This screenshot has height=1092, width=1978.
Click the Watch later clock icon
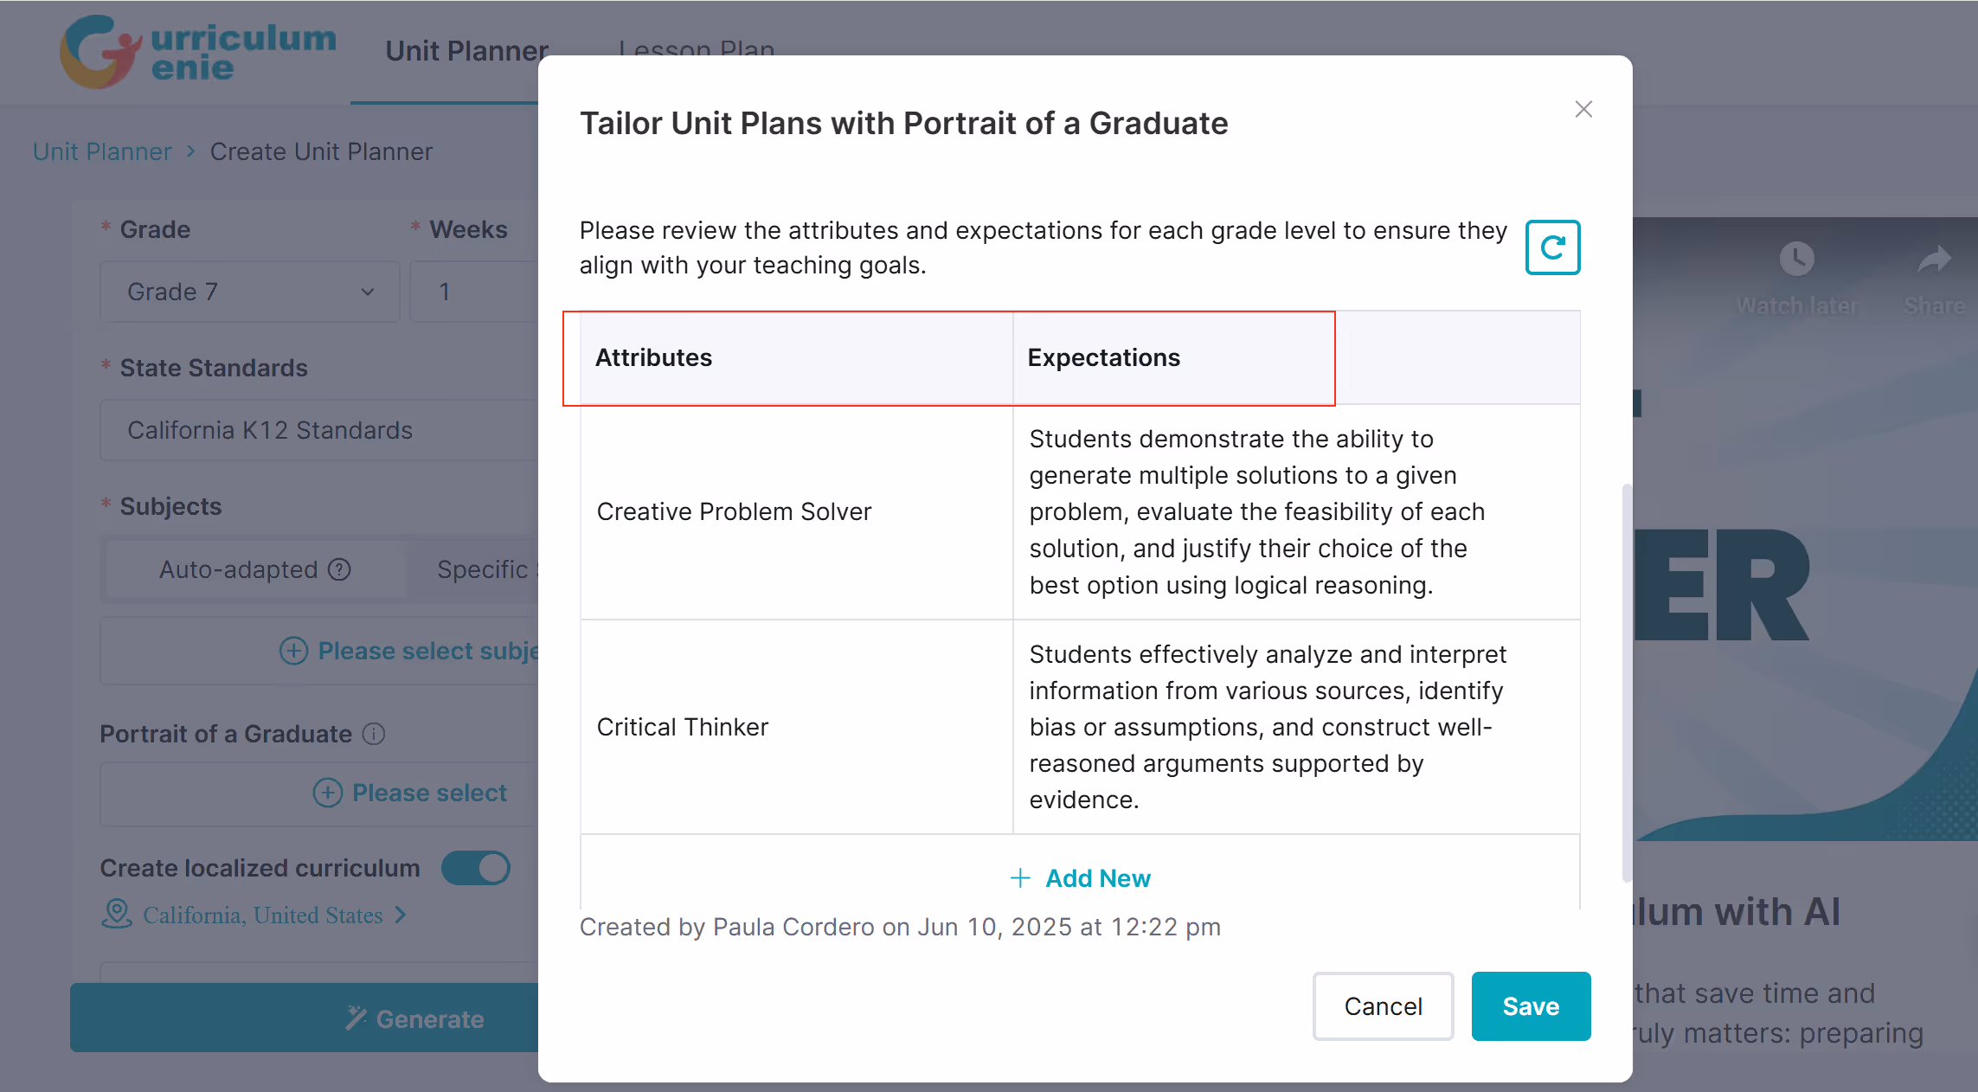tap(1796, 259)
